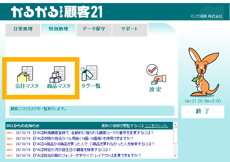Click the news list scroll down arrow
The height and width of the screenshot is (162, 230).
tap(175, 156)
